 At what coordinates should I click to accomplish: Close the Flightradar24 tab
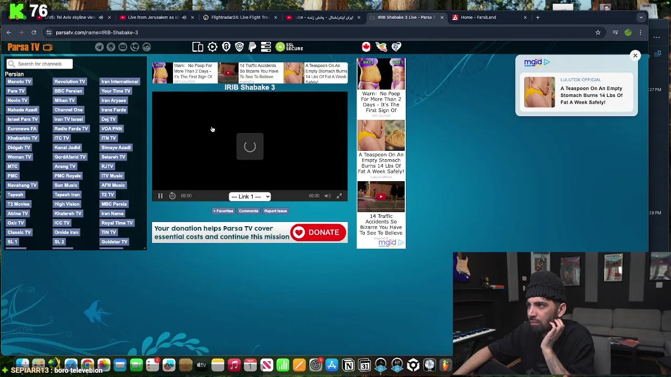(275, 17)
